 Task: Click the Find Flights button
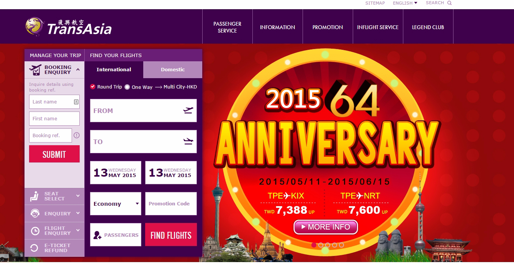click(171, 235)
